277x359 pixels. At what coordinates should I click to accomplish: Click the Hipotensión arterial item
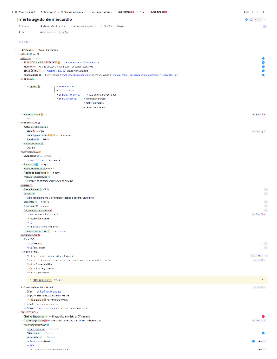point(39,218)
